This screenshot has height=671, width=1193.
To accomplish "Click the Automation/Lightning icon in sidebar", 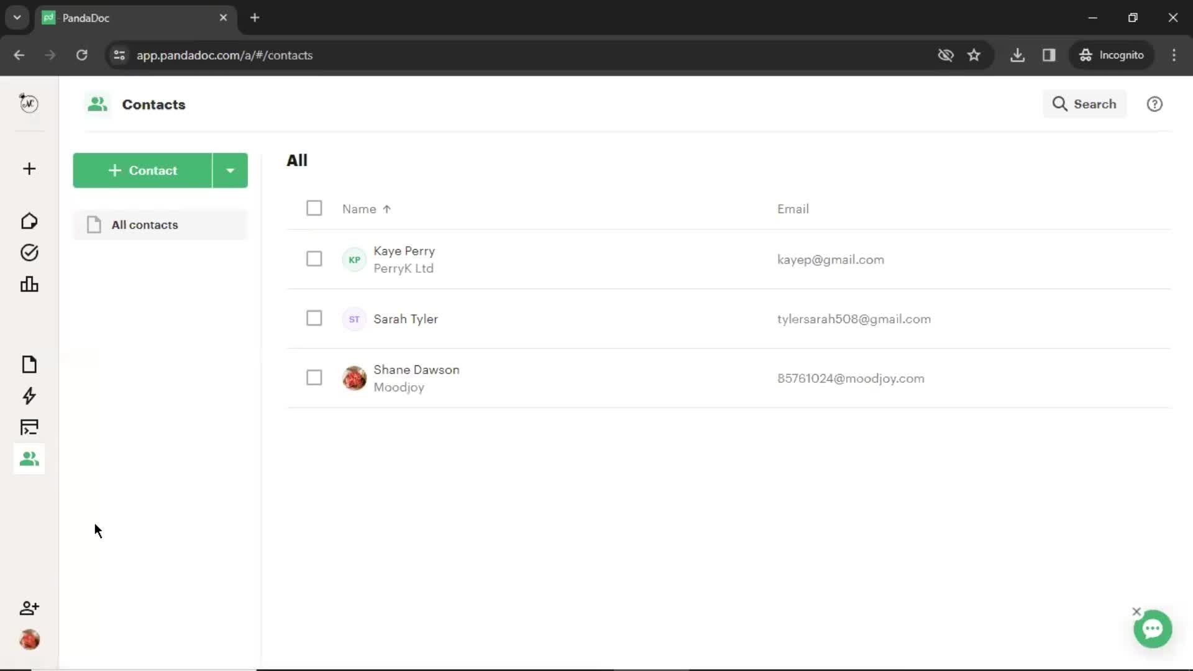I will tap(29, 396).
